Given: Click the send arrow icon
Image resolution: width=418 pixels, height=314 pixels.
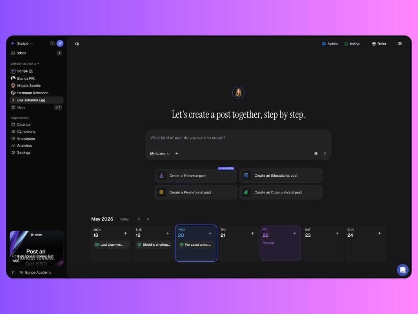Looking at the screenshot, I should [325, 154].
